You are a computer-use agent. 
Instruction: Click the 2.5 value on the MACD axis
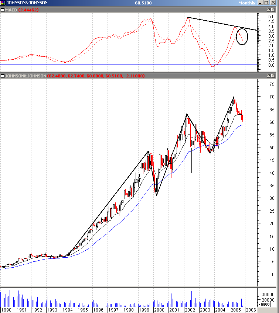point(271,41)
